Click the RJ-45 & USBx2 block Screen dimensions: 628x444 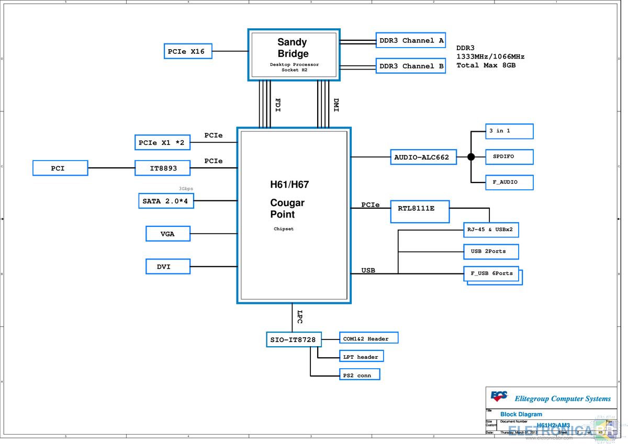pyautogui.click(x=491, y=230)
